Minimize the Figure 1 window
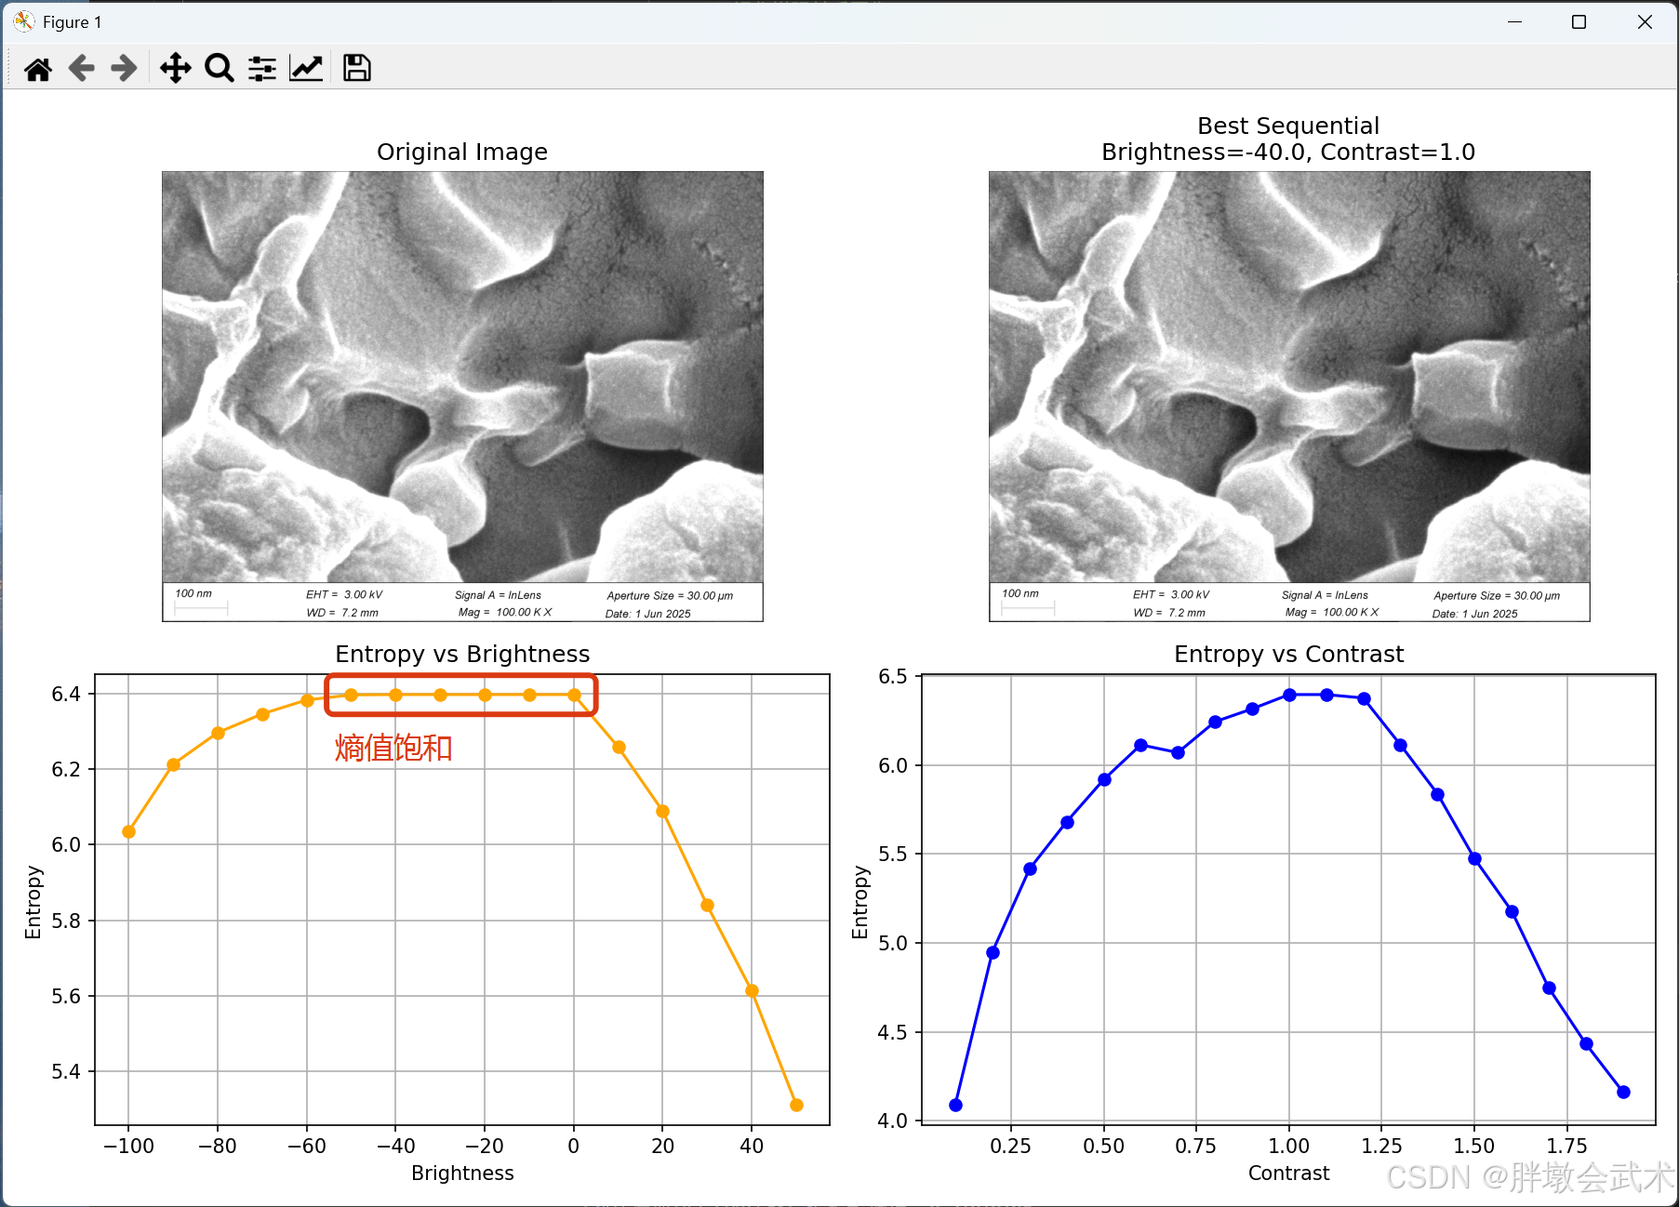 pyautogui.click(x=1514, y=21)
